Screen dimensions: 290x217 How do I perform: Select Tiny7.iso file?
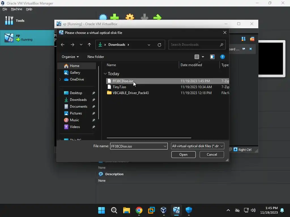[167, 87]
